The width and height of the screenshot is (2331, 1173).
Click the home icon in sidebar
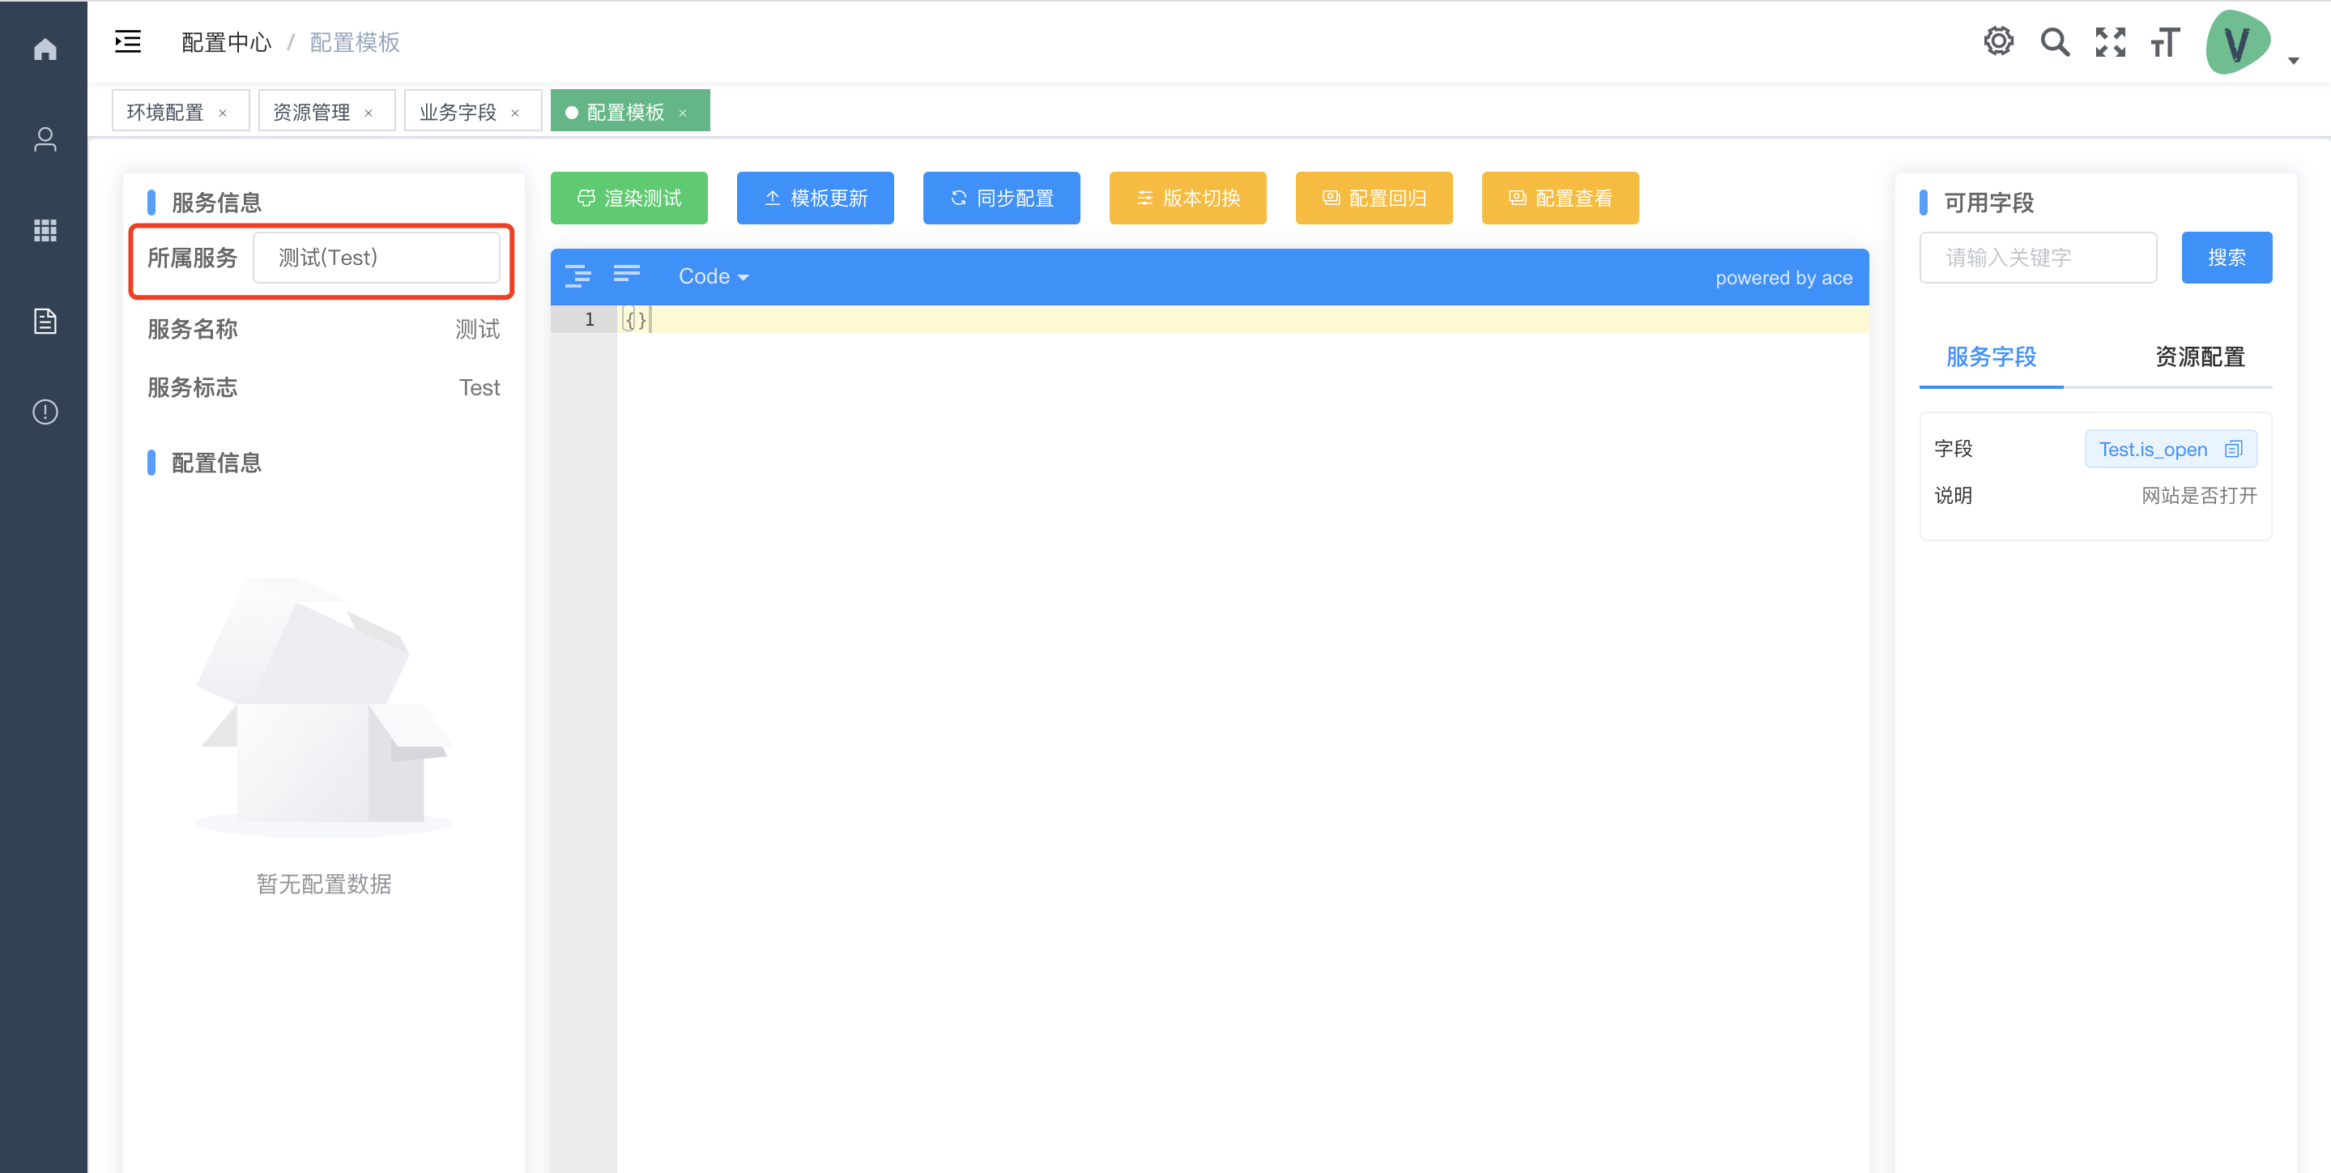click(45, 49)
